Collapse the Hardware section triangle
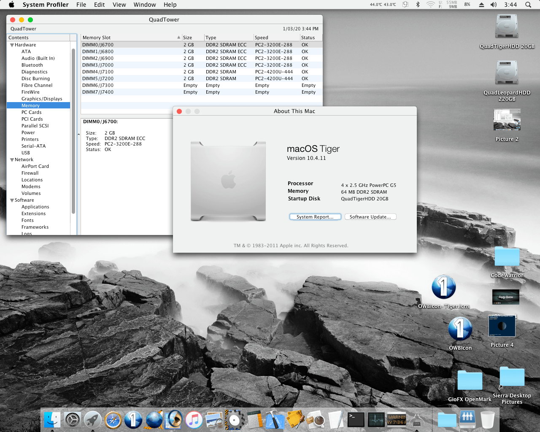Screen dimensions: 540x432 [x=12, y=45]
